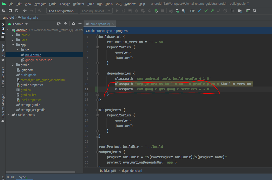Toggle the Resource Manager tool window

point(3,108)
